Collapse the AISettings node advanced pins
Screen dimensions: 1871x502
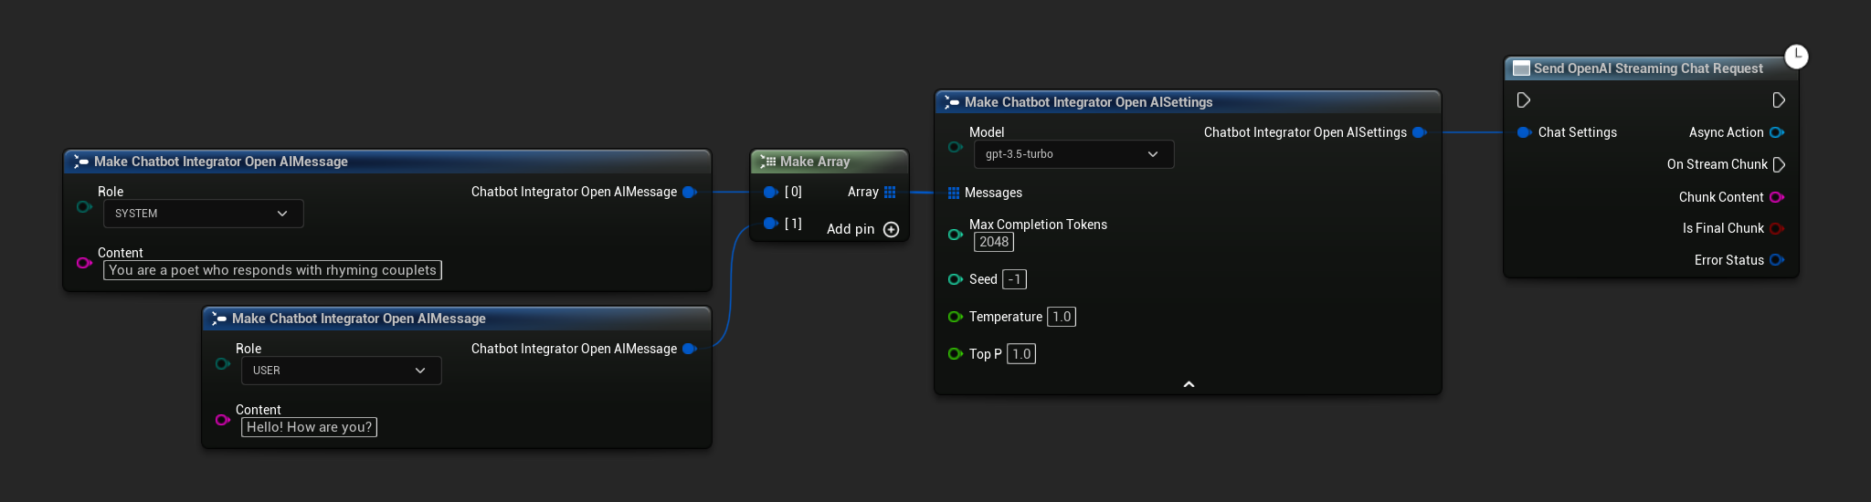pos(1189,384)
